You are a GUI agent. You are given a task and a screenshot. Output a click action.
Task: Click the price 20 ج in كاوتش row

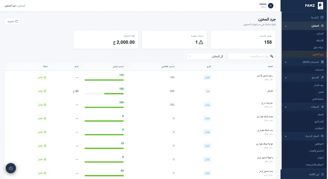[76, 91]
